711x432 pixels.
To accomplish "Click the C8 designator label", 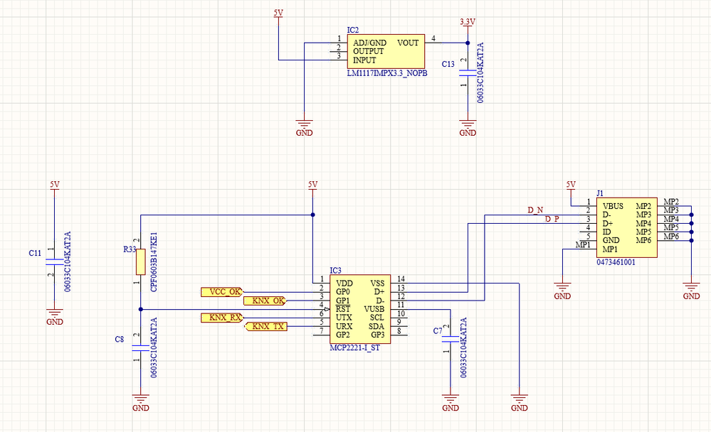I will (120, 340).
